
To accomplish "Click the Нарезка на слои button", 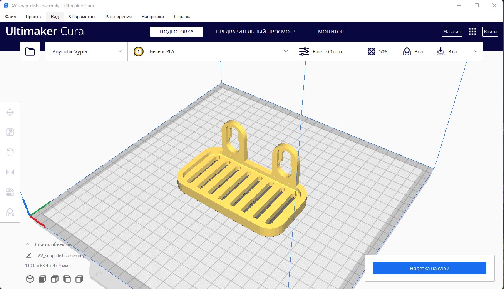I will 429,268.
